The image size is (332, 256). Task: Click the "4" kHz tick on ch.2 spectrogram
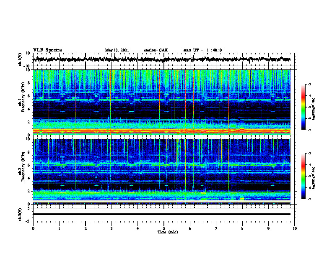tap(29, 178)
